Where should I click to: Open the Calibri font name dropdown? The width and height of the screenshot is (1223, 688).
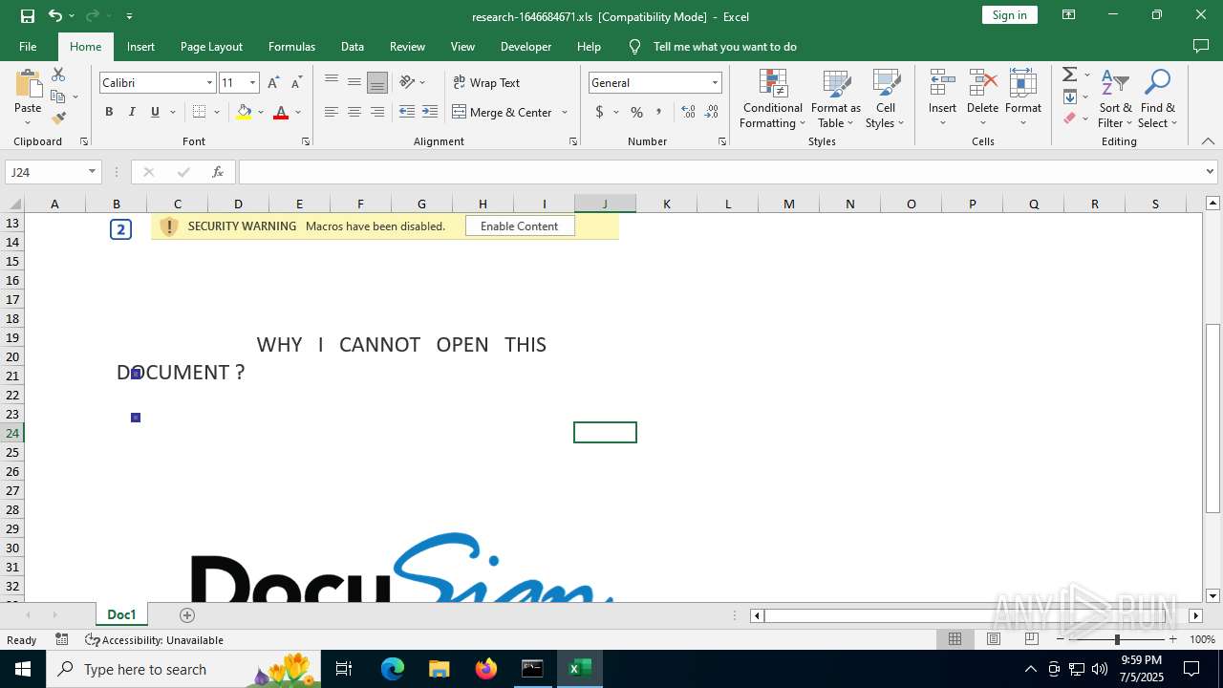(209, 83)
